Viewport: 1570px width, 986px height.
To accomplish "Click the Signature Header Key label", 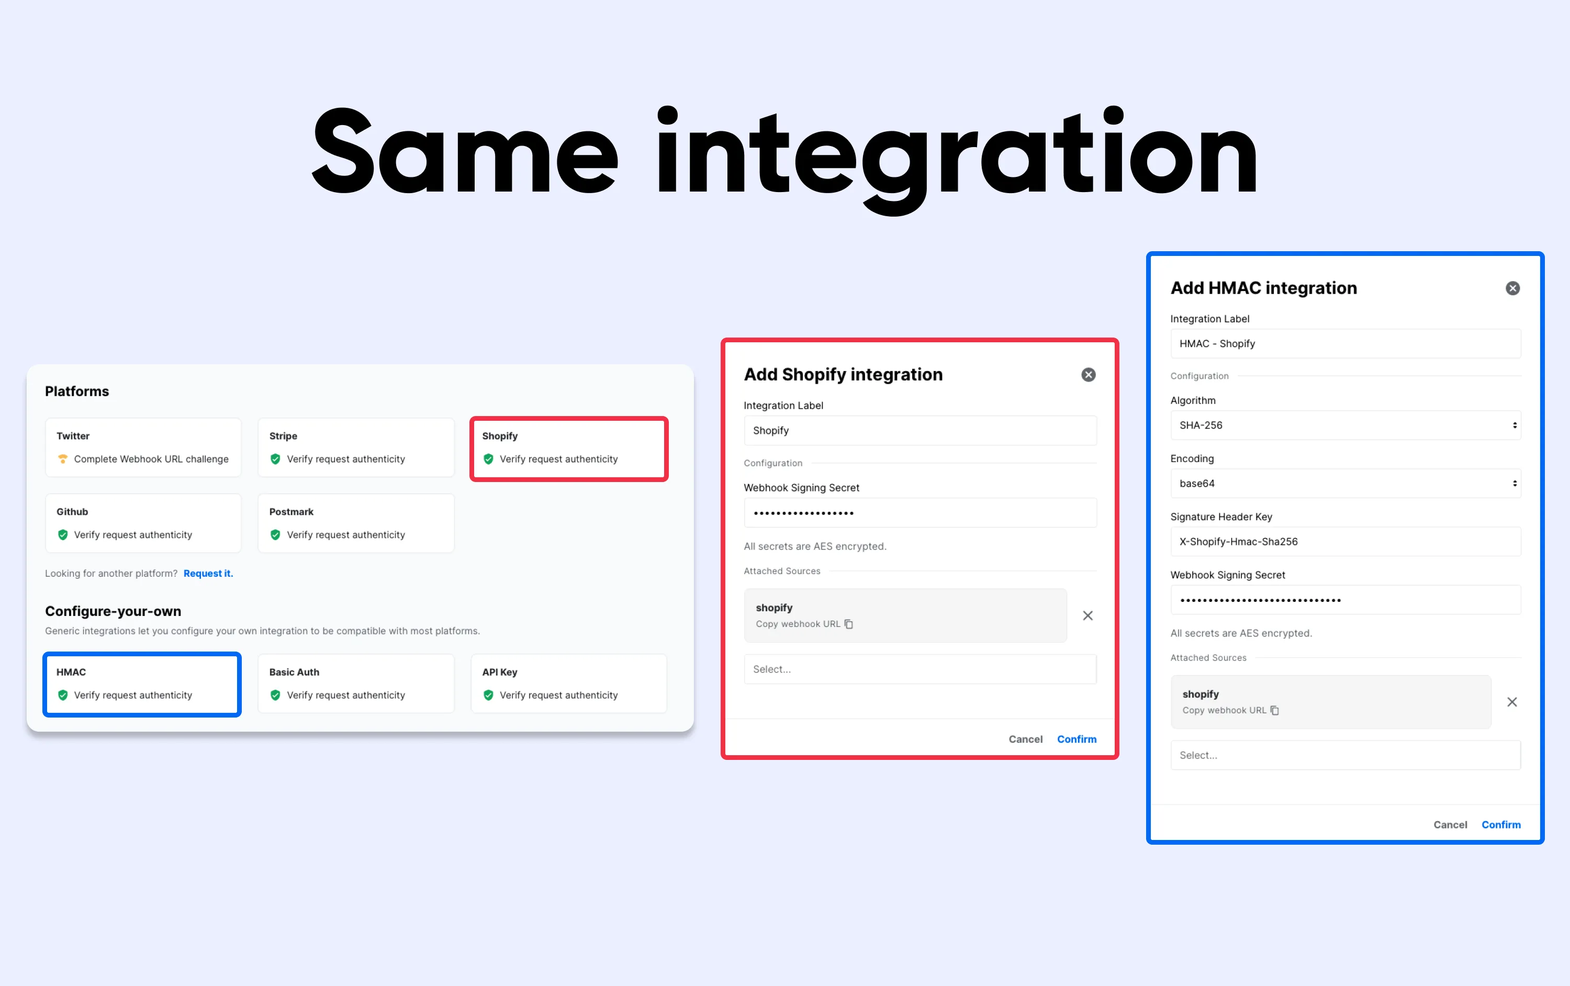I will 1221,517.
